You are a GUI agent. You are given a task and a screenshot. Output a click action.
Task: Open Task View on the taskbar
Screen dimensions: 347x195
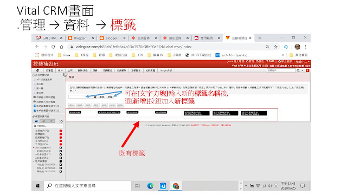click(x=137, y=186)
